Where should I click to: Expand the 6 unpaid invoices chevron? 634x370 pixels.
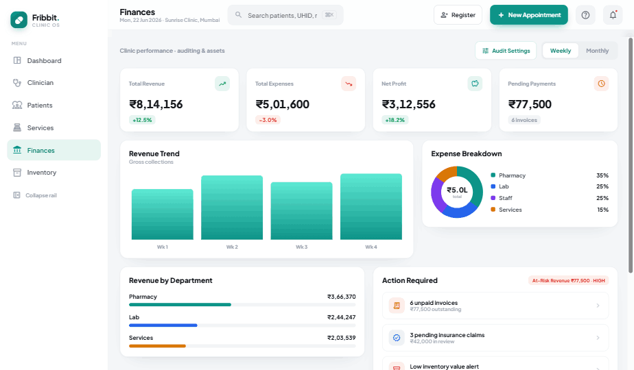(598, 306)
